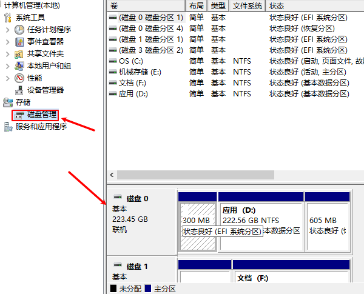Viewport: 364px width, 294px height.
Task: Click the 事件查看器 icon
Action: point(19,42)
